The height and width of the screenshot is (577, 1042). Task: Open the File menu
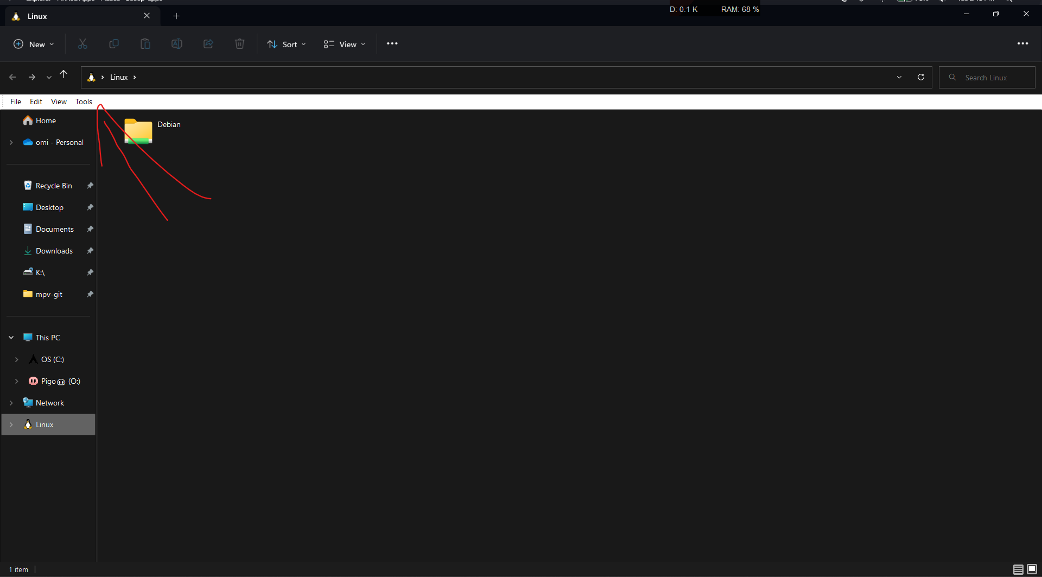[x=16, y=102]
